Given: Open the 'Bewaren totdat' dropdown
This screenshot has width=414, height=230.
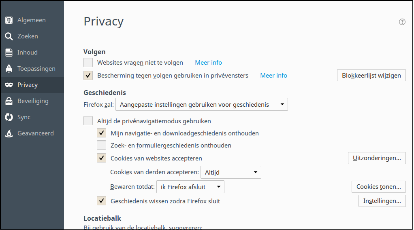Looking at the screenshot, I should 190,187.
